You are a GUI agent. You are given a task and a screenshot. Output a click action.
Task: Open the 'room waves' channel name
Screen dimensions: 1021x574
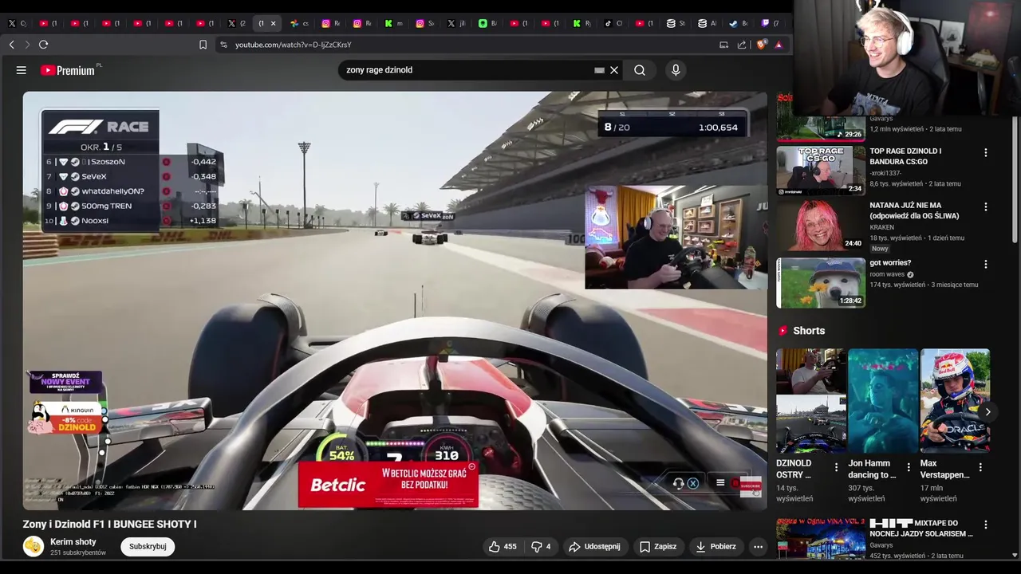[887, 274]
